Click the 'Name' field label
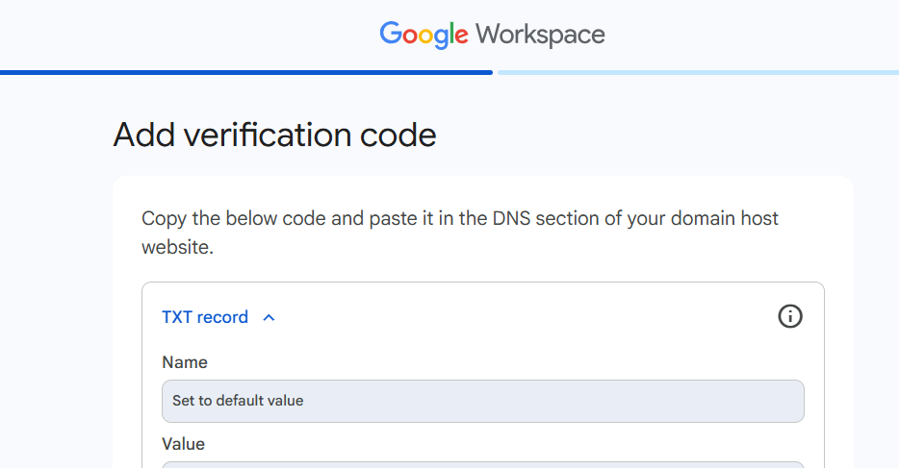 coord(185,362)
